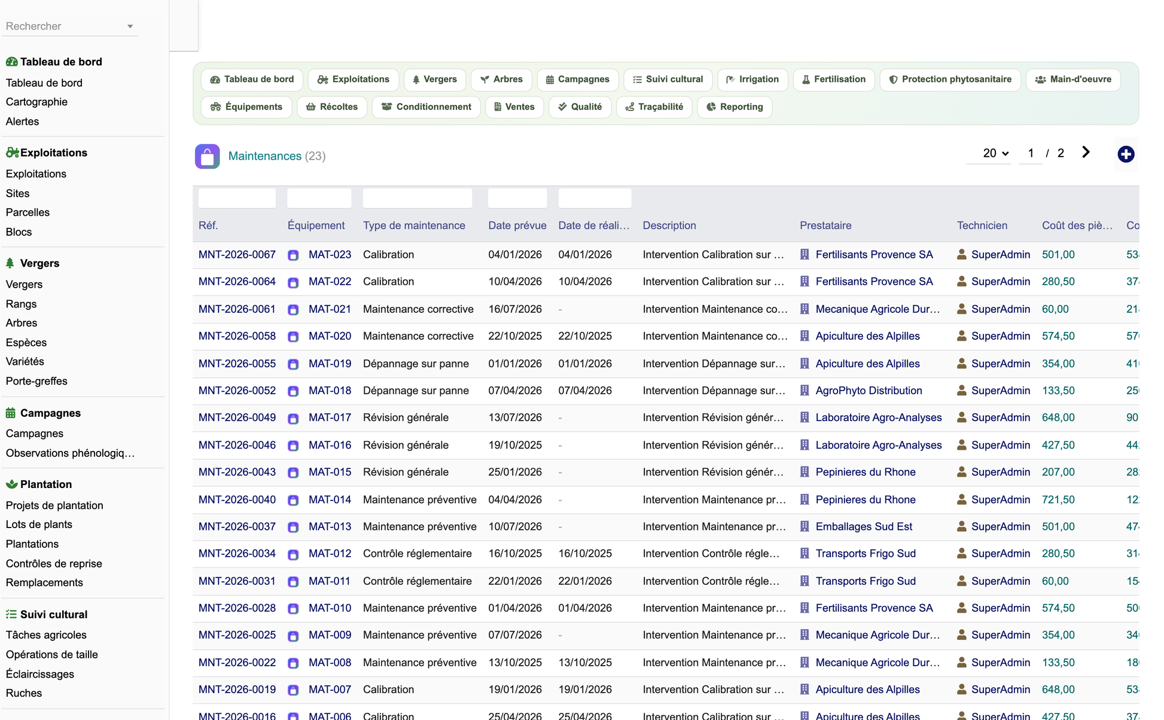Switch to the Irrigation tab
Image resolution: width=1164 pixels, height=720 pixels.
point(753,80)
